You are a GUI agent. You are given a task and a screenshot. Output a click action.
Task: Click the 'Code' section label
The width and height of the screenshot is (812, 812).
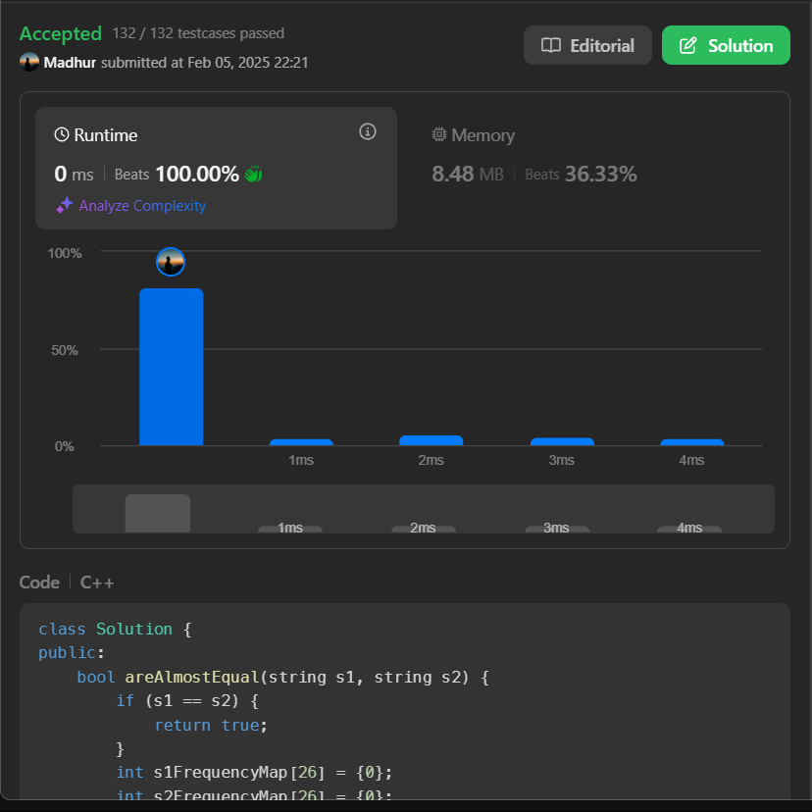pos(39,583)
